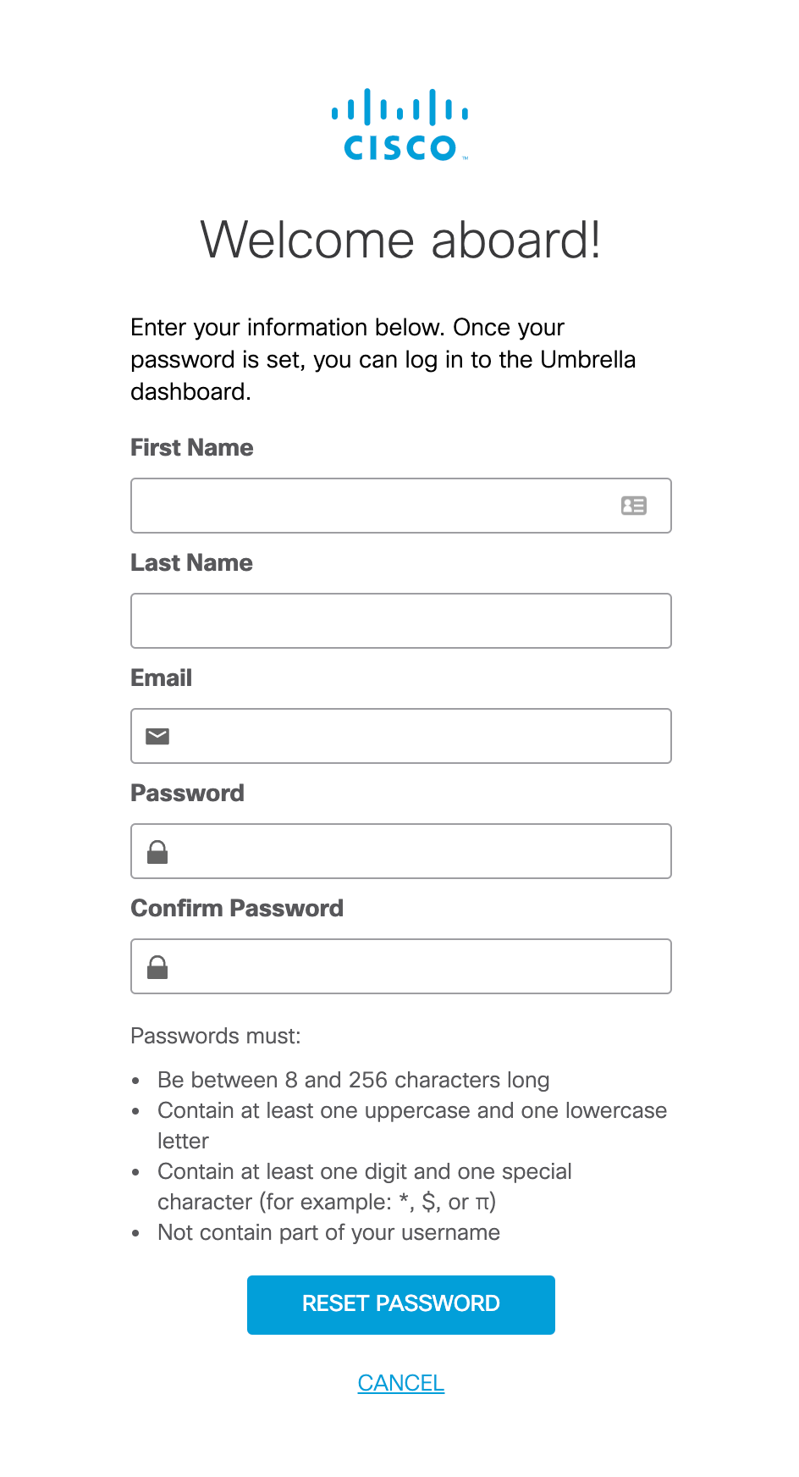Click the 'Not contain part of your username' rule
This screenshot has width=799, height=1477.
[x=328, y=1232]
